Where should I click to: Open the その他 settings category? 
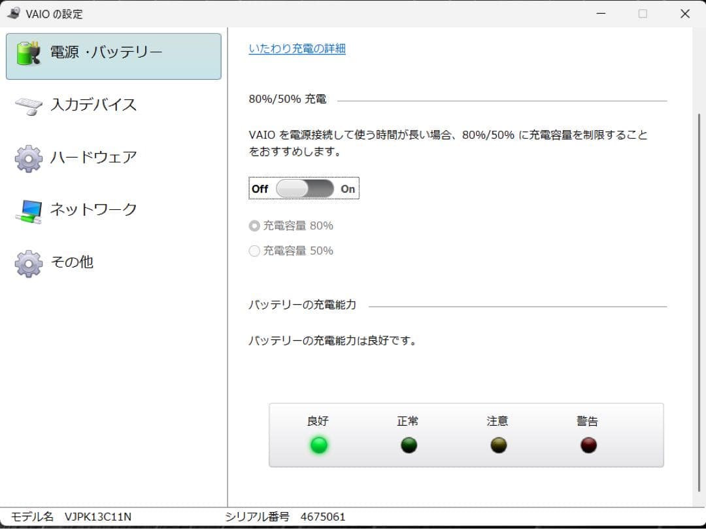click(72, 262)
